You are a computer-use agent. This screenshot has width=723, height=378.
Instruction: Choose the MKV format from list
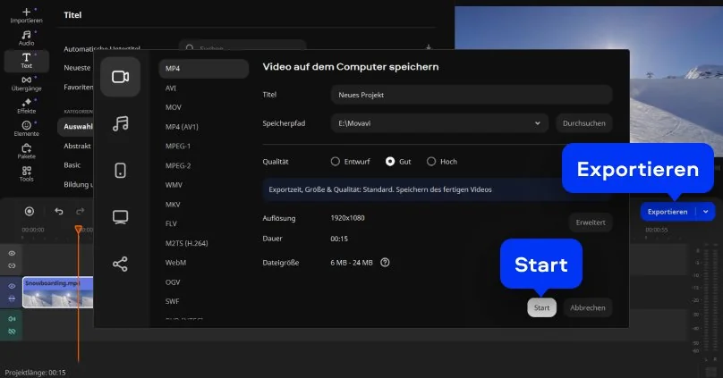coord(174,204)
